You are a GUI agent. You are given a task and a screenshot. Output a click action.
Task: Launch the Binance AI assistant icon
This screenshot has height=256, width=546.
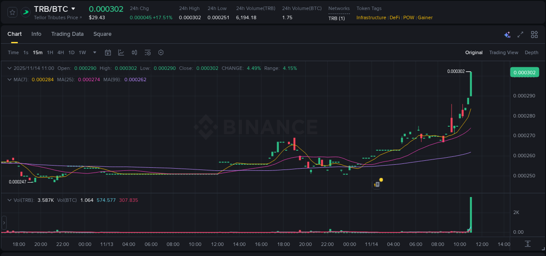(507, 34)
